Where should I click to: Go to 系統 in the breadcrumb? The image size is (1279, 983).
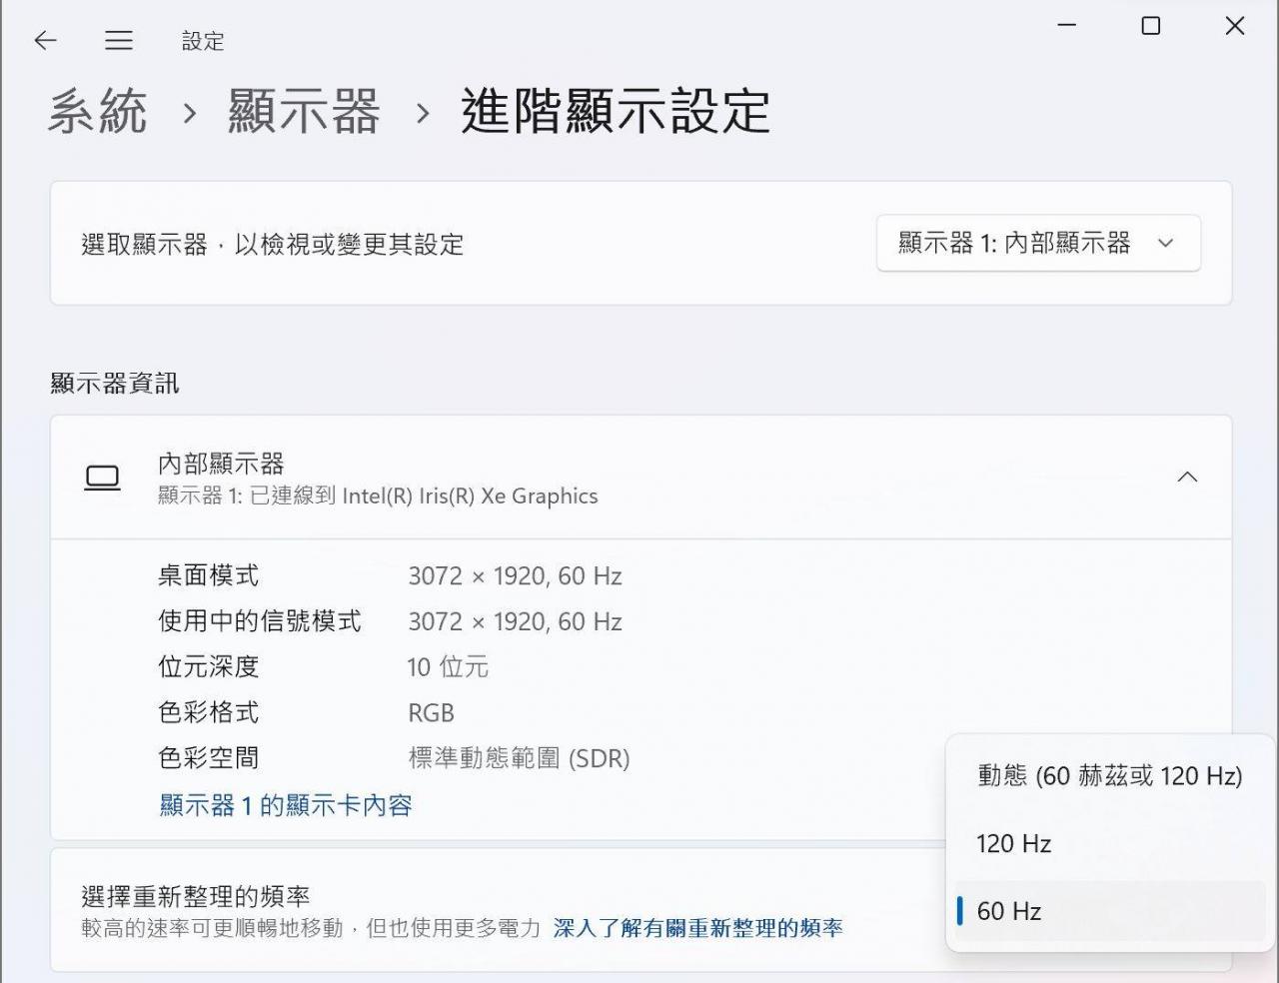tap(98, 112)
